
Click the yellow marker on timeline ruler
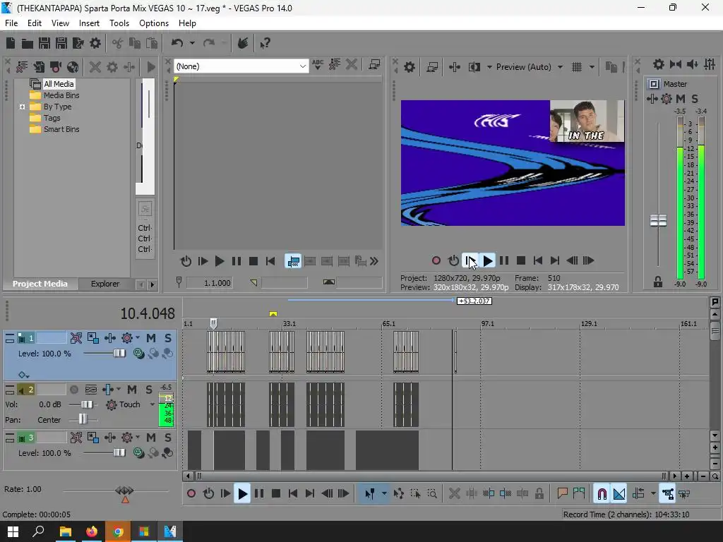(x=273, y=314)
